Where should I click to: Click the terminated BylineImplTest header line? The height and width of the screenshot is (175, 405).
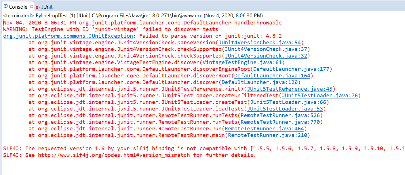86,15
